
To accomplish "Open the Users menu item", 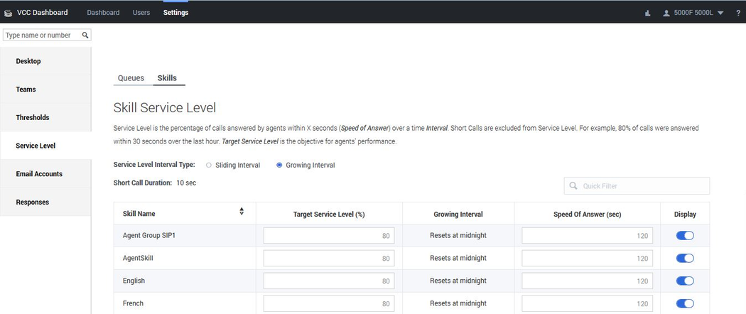I will pos(141,13).
